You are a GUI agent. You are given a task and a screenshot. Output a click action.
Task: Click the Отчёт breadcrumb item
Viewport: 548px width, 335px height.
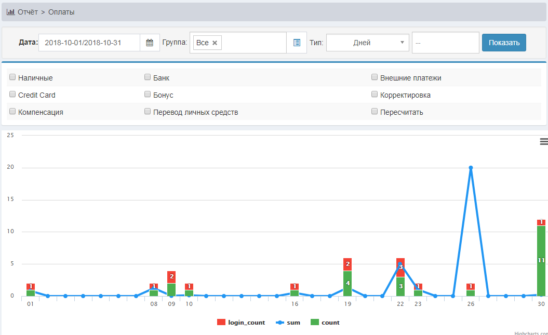tap(28, 12)
